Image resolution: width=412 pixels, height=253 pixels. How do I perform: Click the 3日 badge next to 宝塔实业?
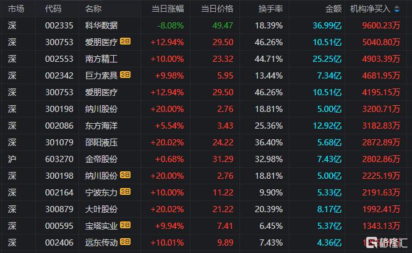tap(125, 225)
